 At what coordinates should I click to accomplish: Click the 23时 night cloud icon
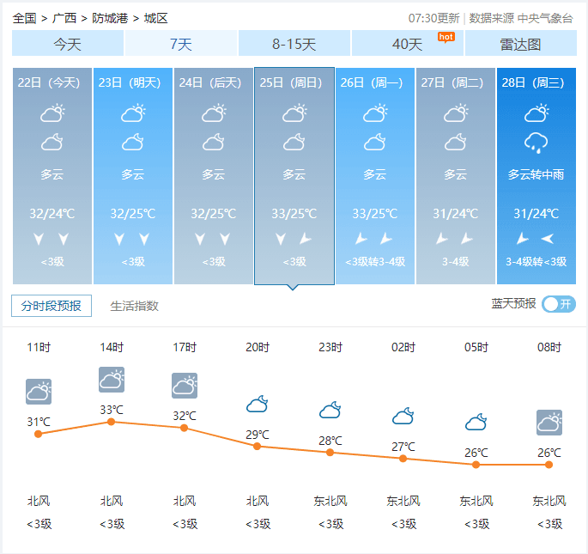[330, 410]
